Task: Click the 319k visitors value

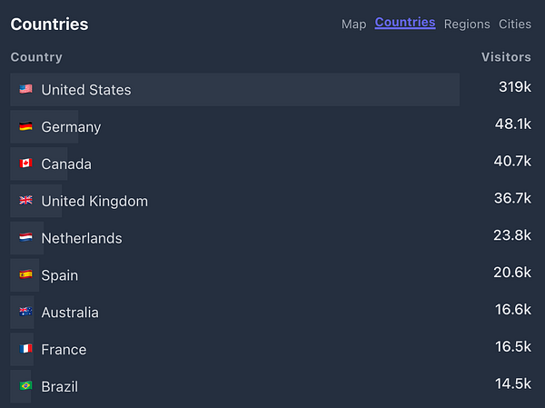Action: (x=515, y=87)
